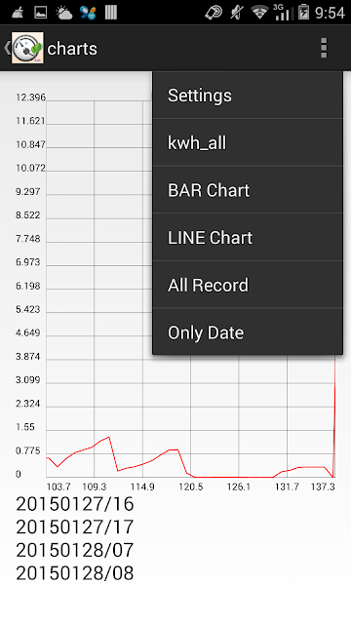Screen dimensions: 351x624
Task: Tap the charts title text
Action: (x=72, y=49)
